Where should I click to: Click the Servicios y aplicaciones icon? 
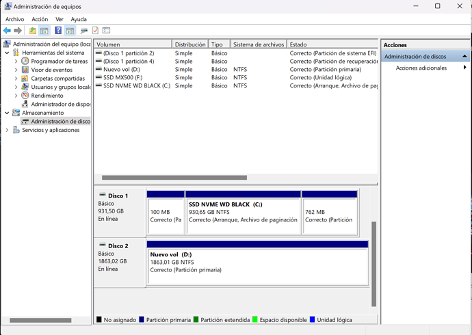click(x=16, y=130)
